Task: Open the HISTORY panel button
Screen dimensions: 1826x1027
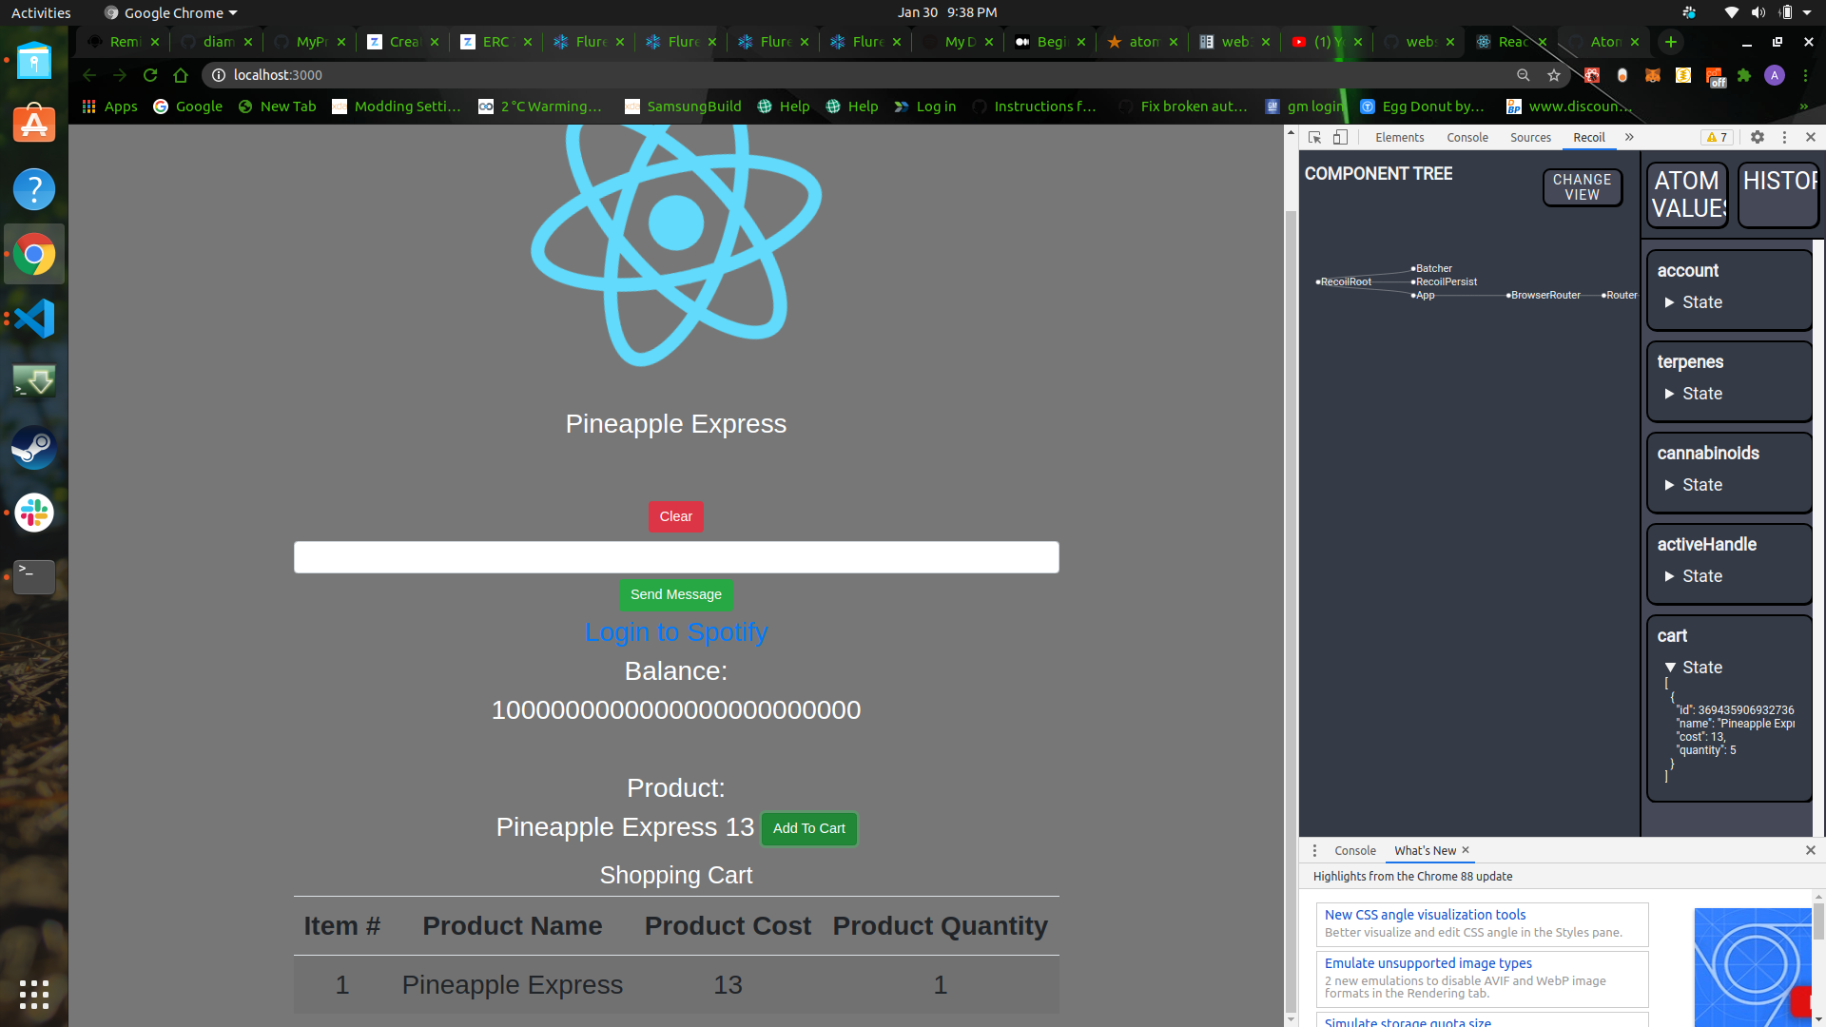Action: click(x=1778, y=195)
